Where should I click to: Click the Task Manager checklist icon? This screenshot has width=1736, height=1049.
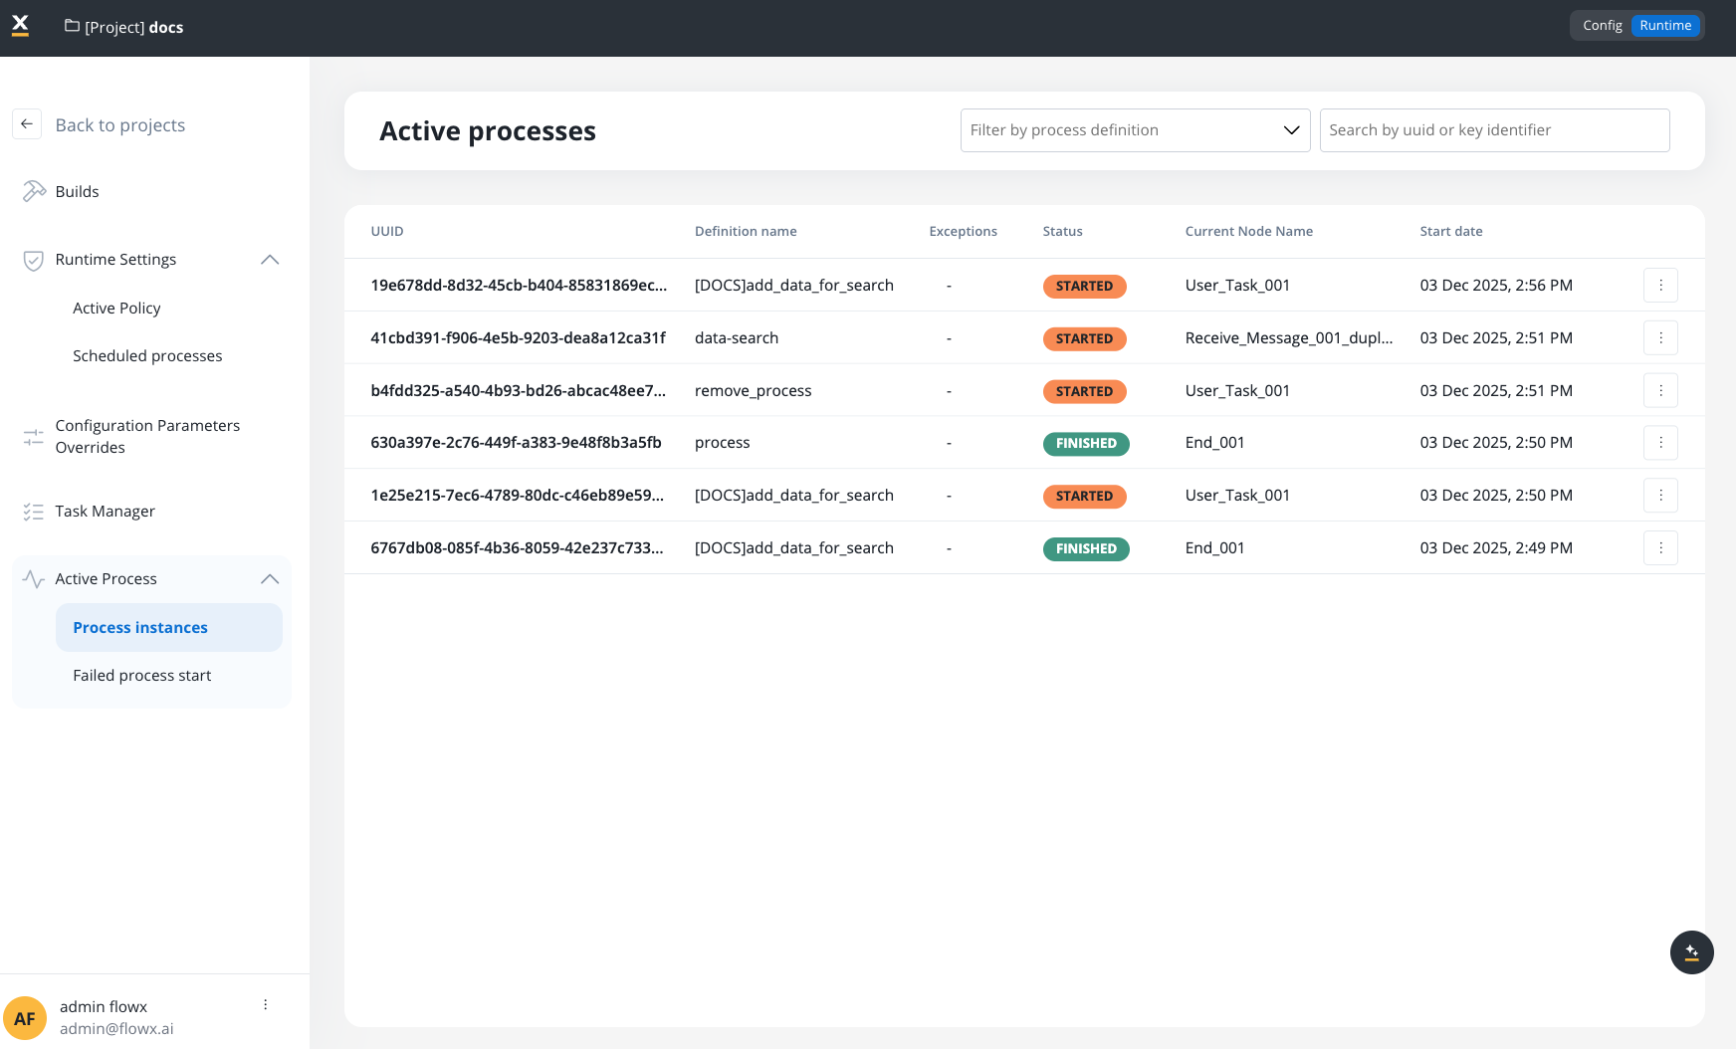point(34,512)
